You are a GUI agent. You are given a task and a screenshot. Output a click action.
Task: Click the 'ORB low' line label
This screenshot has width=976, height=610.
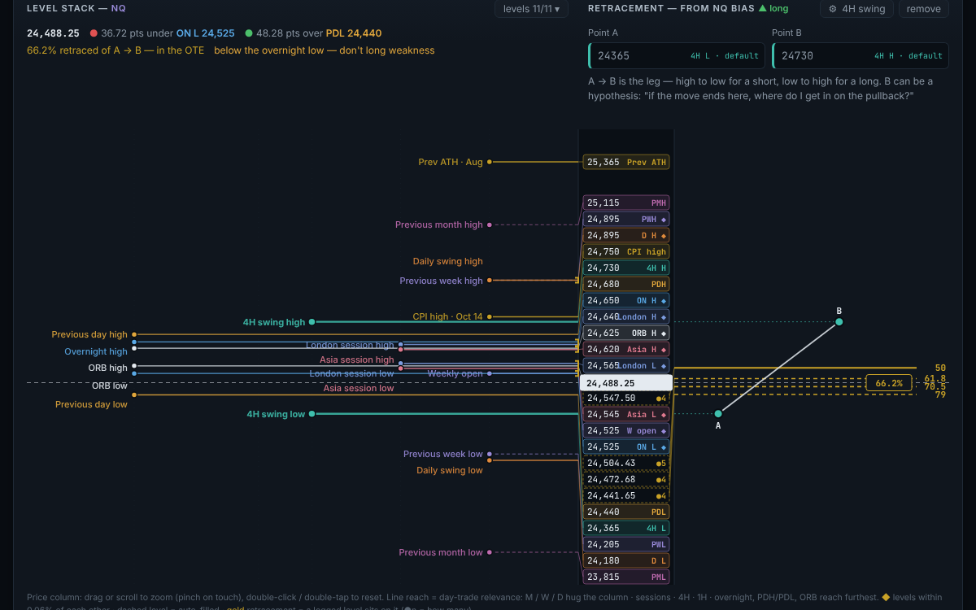(x=110, y=386)
